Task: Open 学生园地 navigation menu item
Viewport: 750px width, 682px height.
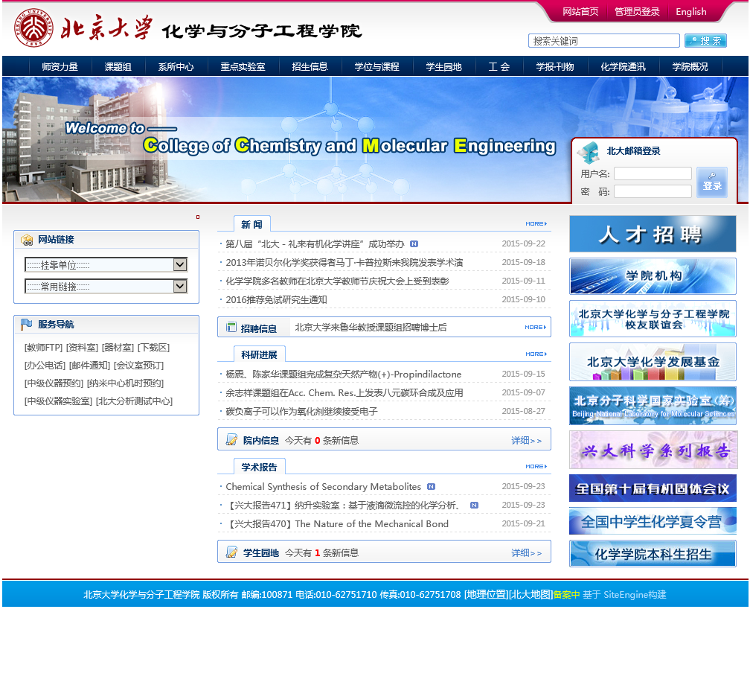Action: tap(443, 66)
